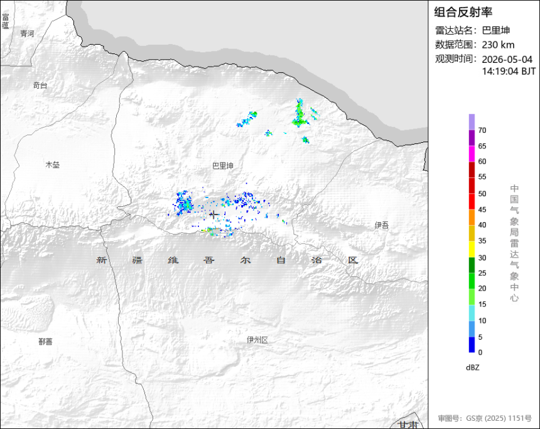This screenshot has width=540, height=429.
Task: Click the 230 km range value
Action: [498, 45]
